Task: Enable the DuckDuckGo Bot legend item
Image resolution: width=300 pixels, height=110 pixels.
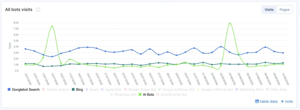Action: (172, 95)
